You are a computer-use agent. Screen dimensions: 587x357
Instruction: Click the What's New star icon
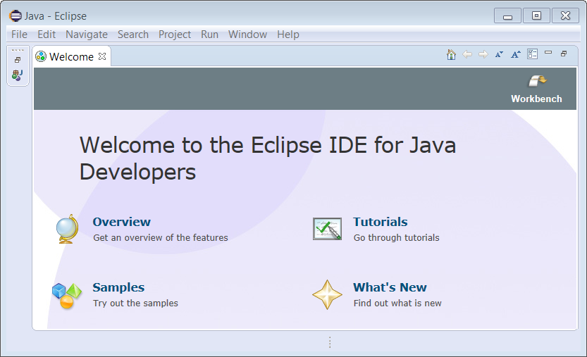tap(327, 295)
